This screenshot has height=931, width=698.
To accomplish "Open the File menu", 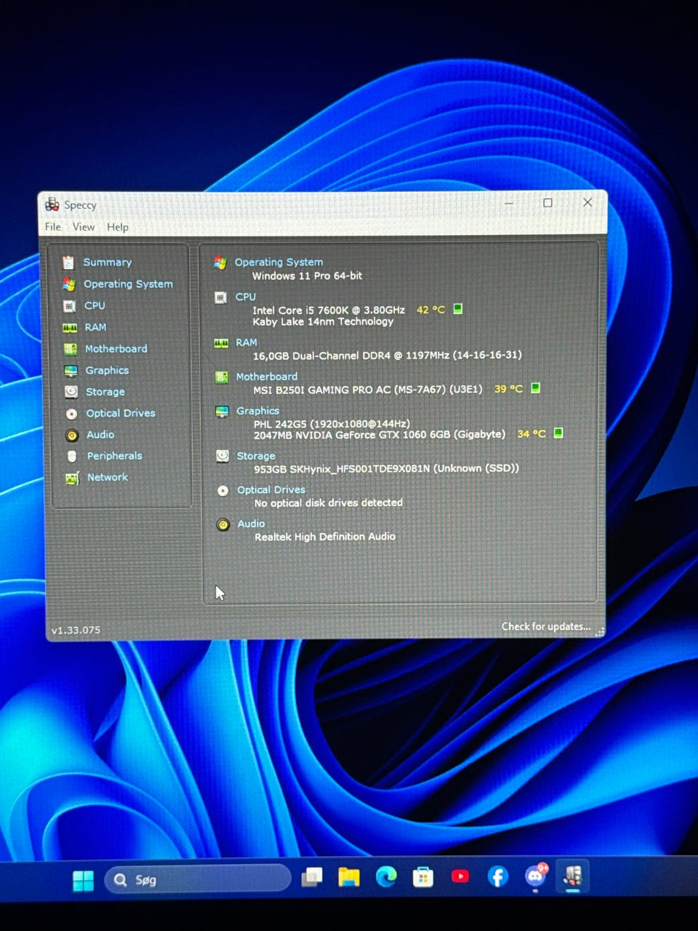I will pyautogui.click(x=53, y=227).
